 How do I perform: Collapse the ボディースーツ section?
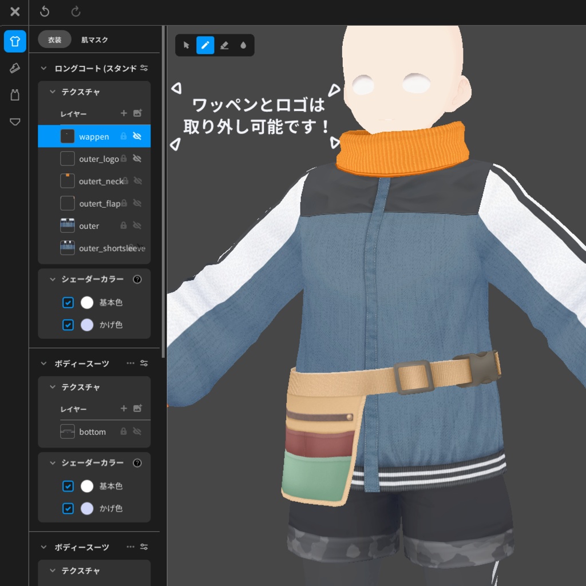(43, 363)
